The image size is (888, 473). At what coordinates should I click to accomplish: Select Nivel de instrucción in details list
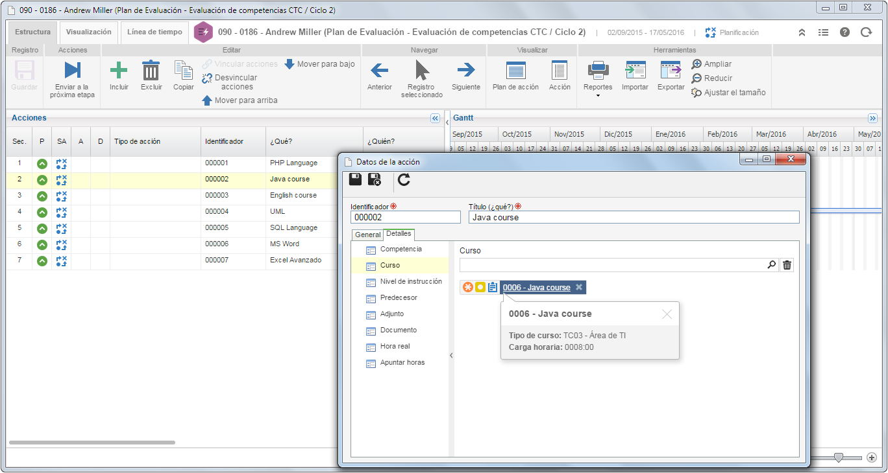pos(411,281)
